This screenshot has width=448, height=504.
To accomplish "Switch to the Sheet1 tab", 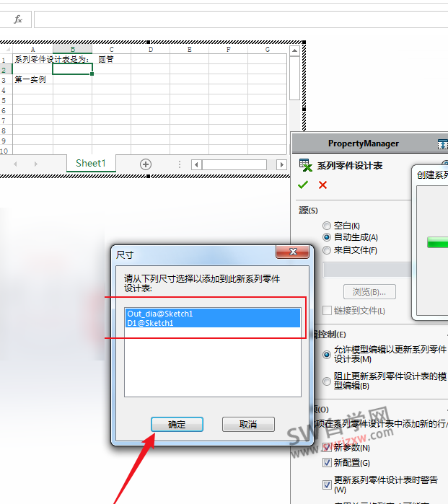I will point(91,163).
